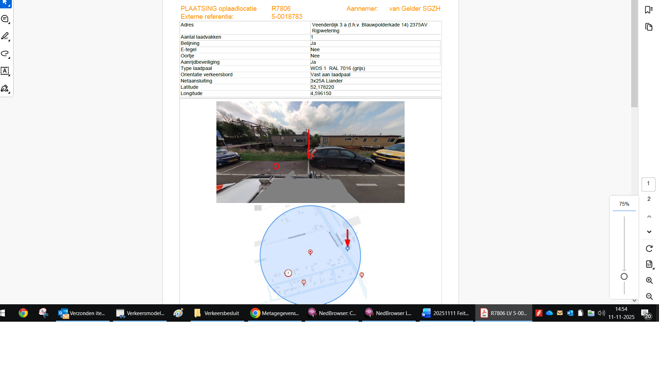Click the zoom out magnifier icon
This screenshot has width=668, height=376.
tap(649, 297)
